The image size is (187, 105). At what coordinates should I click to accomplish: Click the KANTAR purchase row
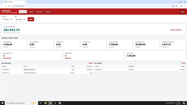click(140, 69)
